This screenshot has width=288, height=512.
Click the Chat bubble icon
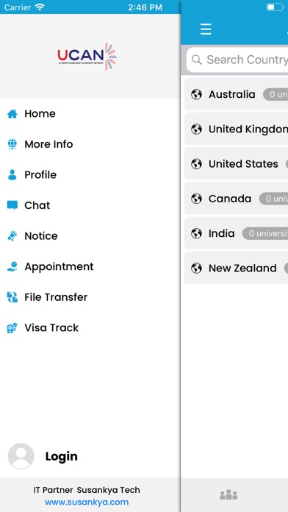pyautogui.click(x=12, y=205)
